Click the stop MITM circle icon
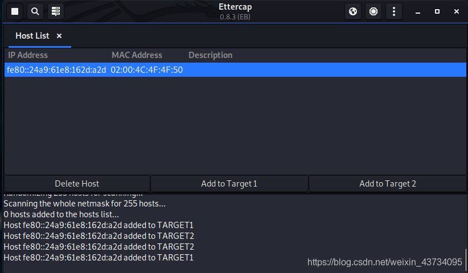The image size is (468, 273). pyautogui.click(x=373, y=11)
